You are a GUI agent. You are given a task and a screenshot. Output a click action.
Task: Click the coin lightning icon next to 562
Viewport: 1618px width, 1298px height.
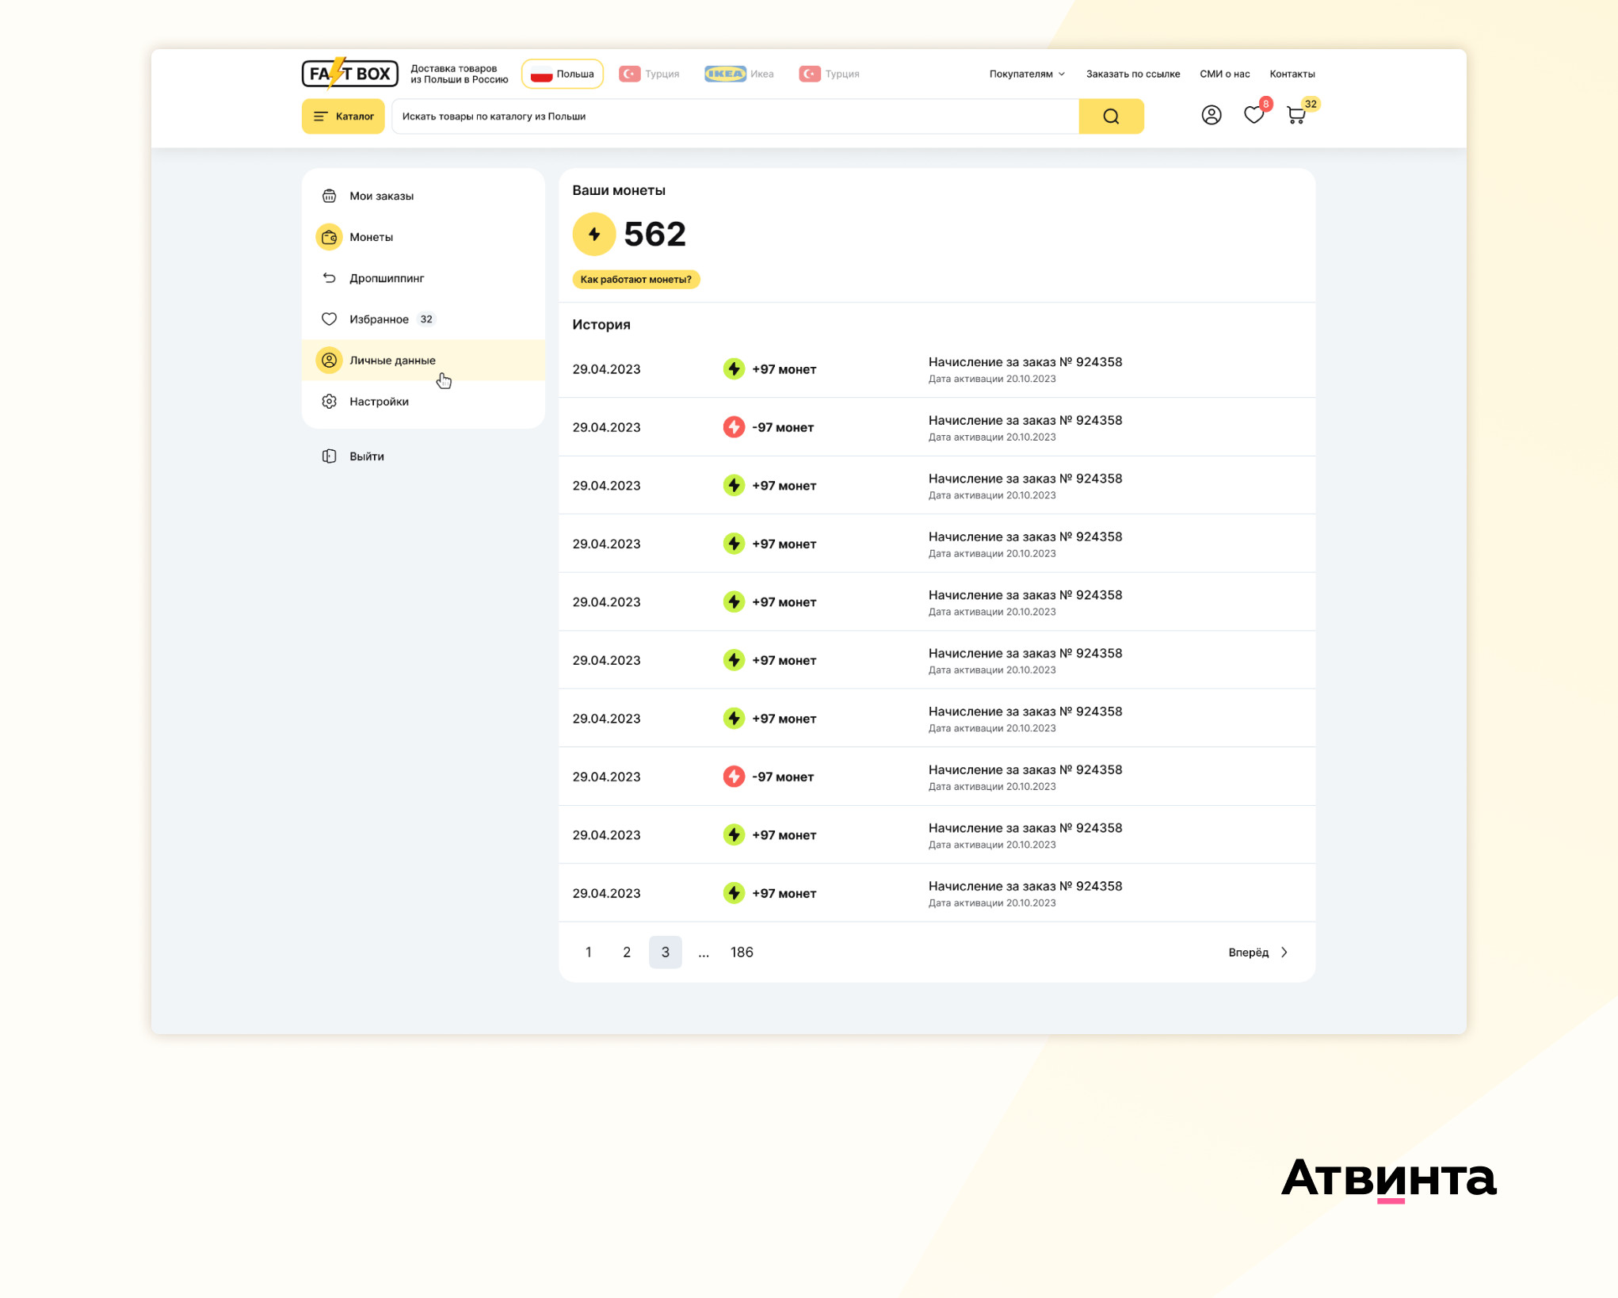593,235
